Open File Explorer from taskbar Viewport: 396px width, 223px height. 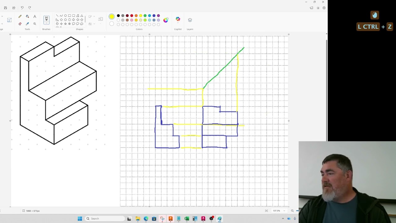click(x=138, y=219)
